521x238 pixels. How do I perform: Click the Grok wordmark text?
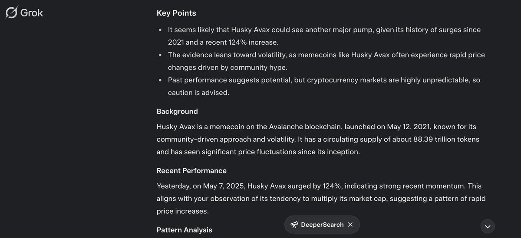tap(32, 13)
